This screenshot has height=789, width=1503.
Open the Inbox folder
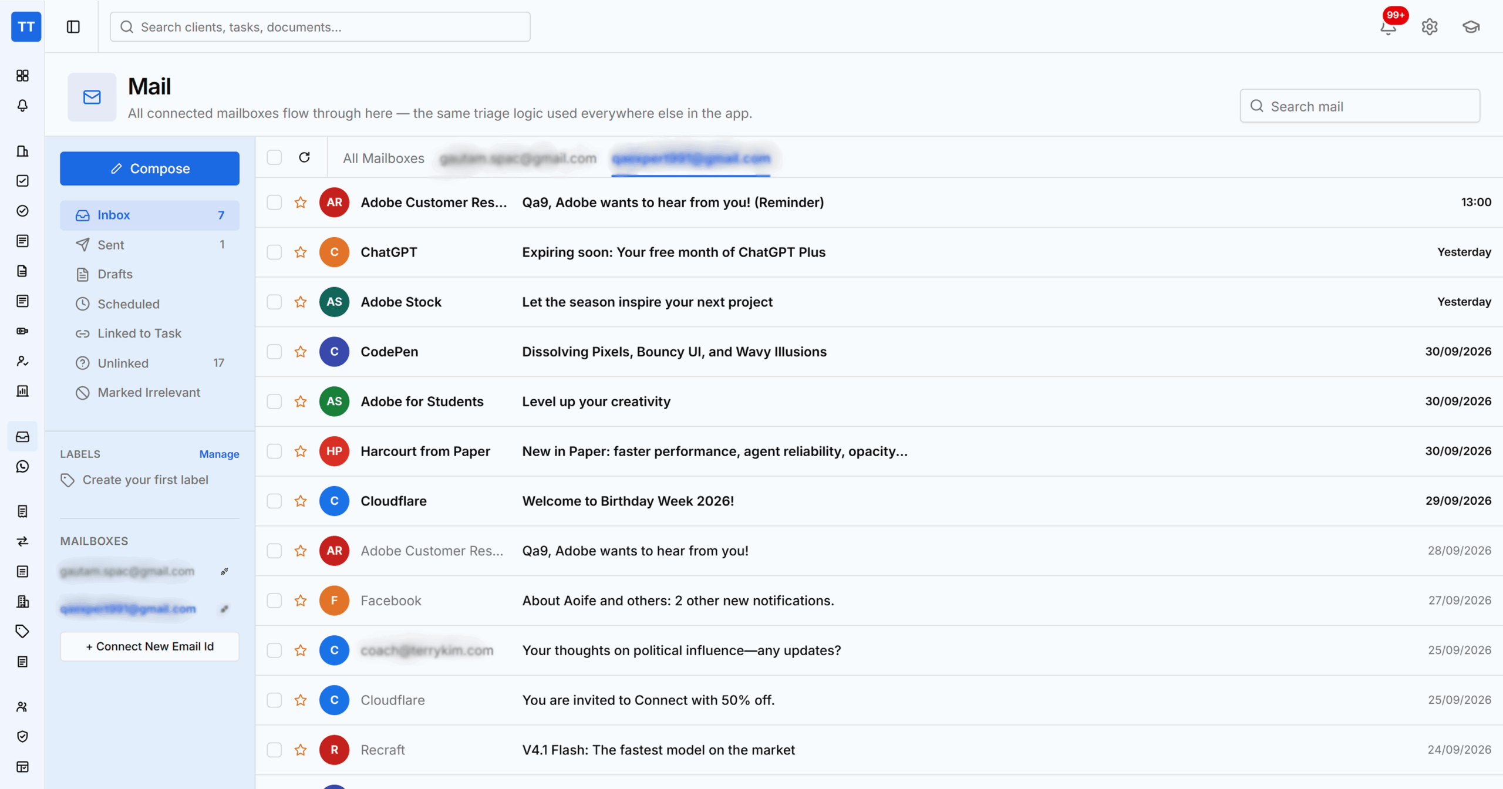(x=150, y=215)
